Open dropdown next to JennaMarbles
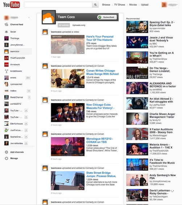The height and width of the screenshot is (205, 182). [x=26, y=143]
